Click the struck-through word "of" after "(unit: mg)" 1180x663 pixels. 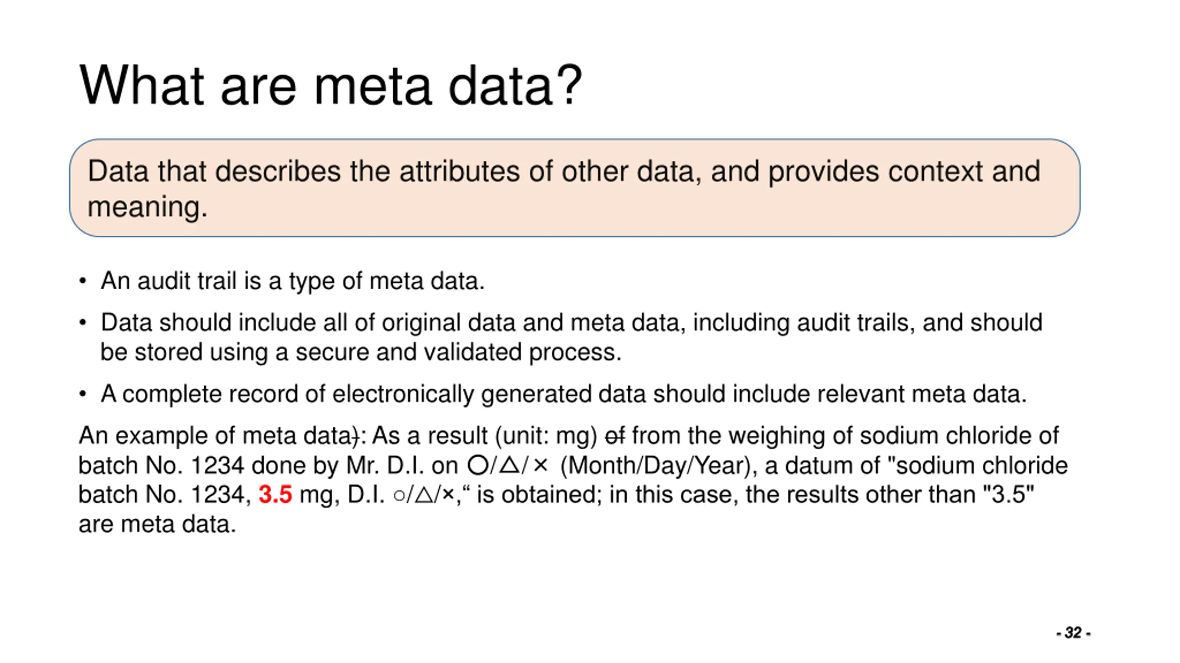point(614,436)
